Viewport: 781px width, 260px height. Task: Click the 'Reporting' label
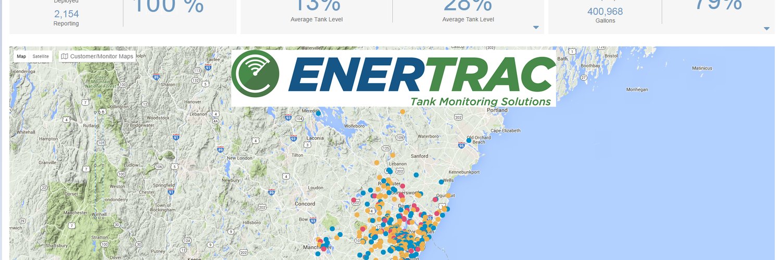click(x=66, y=23)
